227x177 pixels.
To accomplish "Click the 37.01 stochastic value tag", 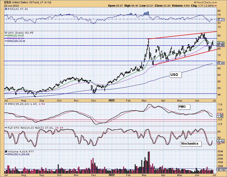I will 221,140.
